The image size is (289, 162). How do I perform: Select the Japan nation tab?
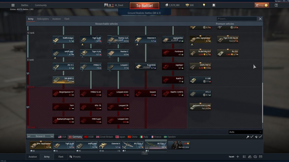pos(120,137)
